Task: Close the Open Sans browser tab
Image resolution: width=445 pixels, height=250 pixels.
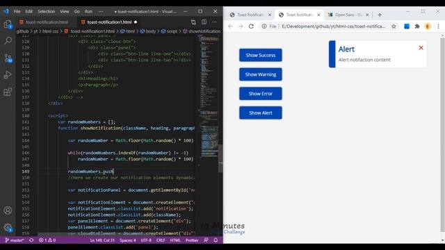Action: coord(368,15)
